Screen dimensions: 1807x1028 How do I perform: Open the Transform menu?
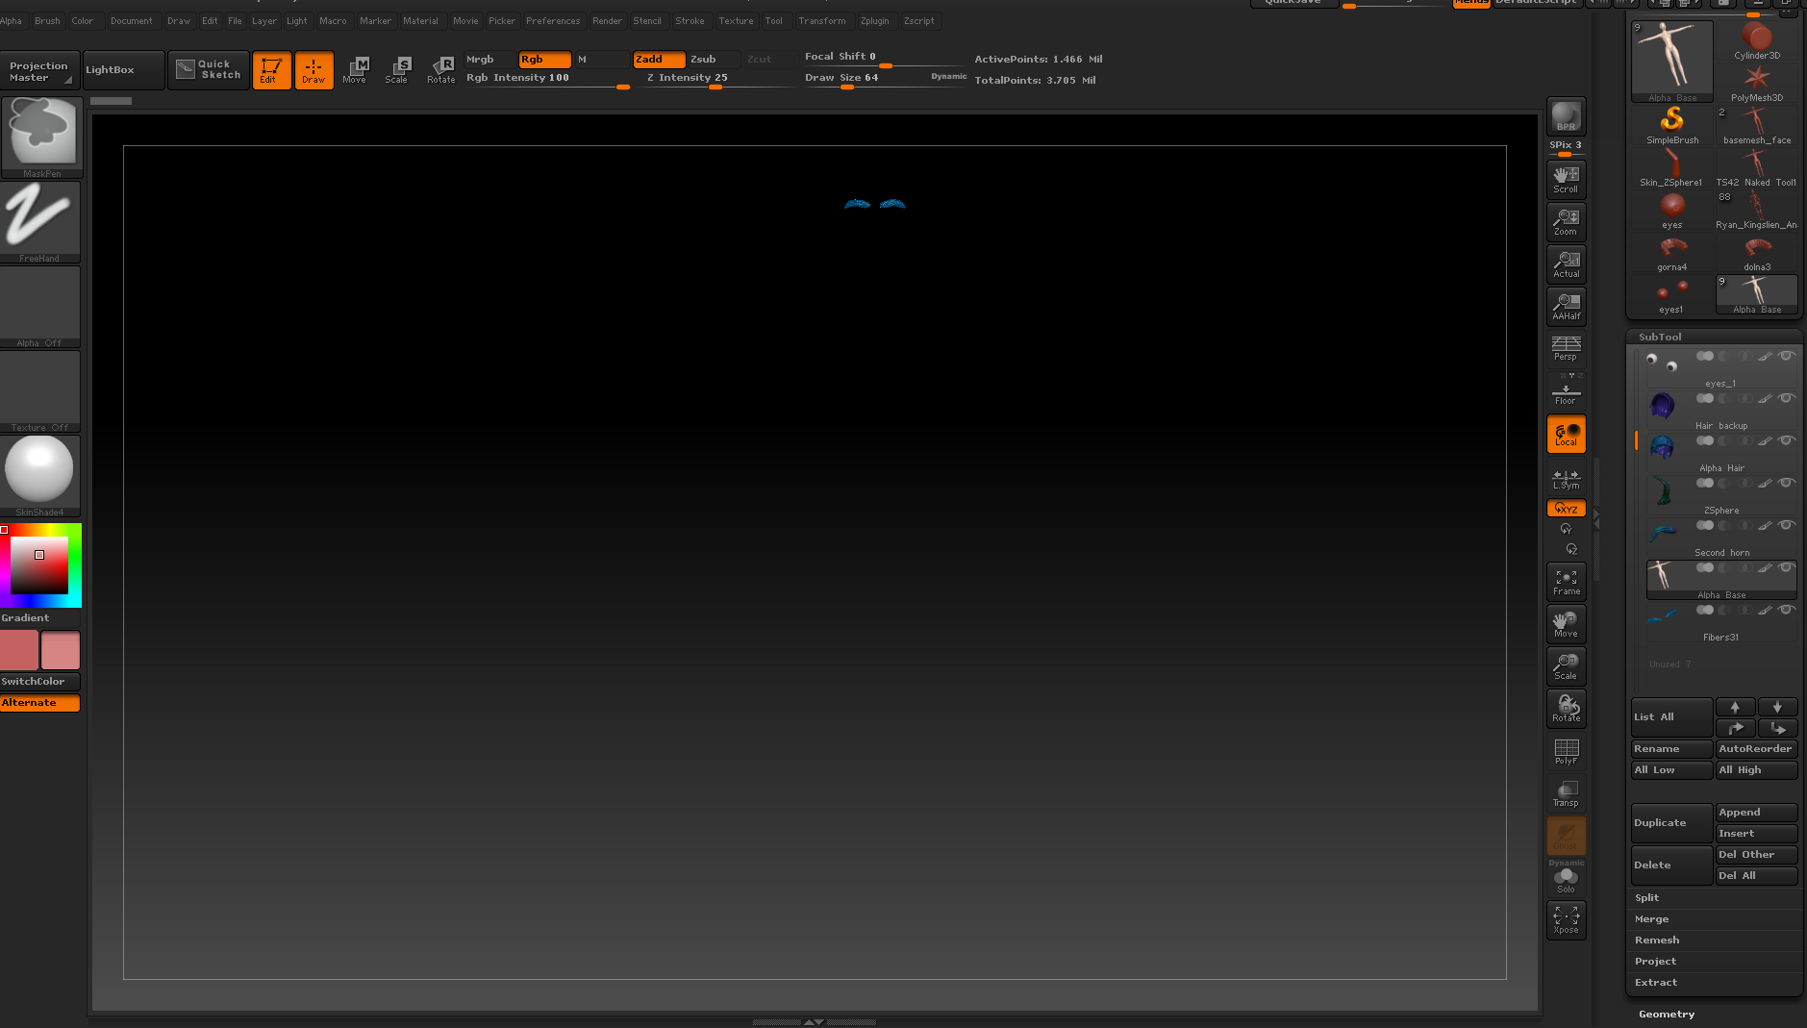coord(822,21)
